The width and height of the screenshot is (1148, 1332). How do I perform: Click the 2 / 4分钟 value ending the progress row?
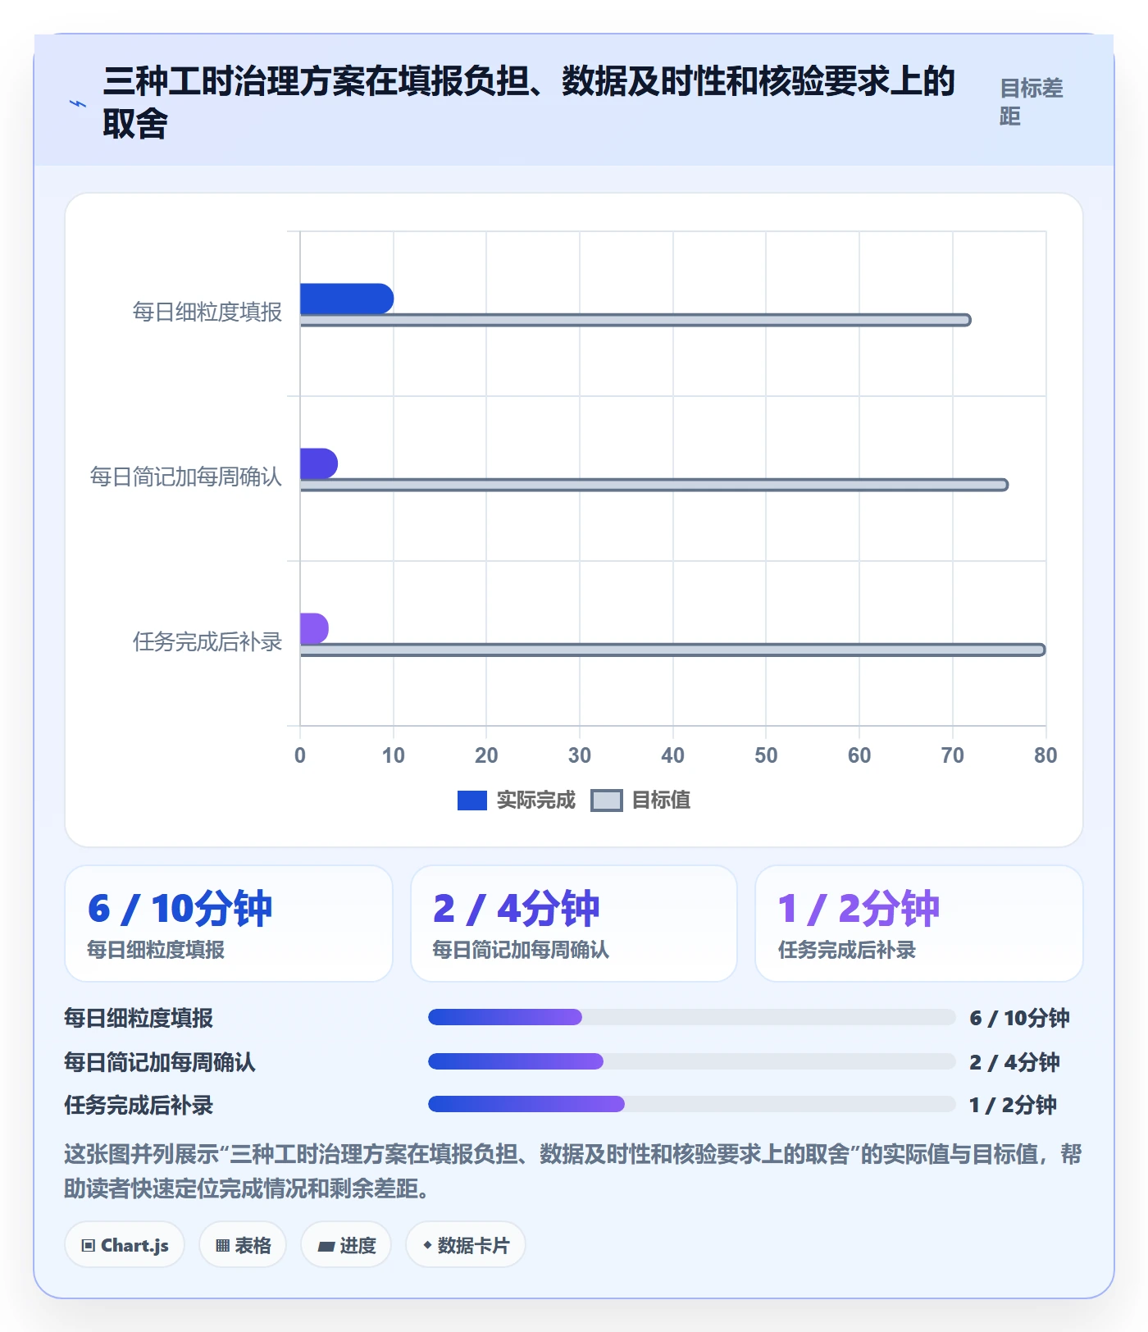coord(1014,1062)
